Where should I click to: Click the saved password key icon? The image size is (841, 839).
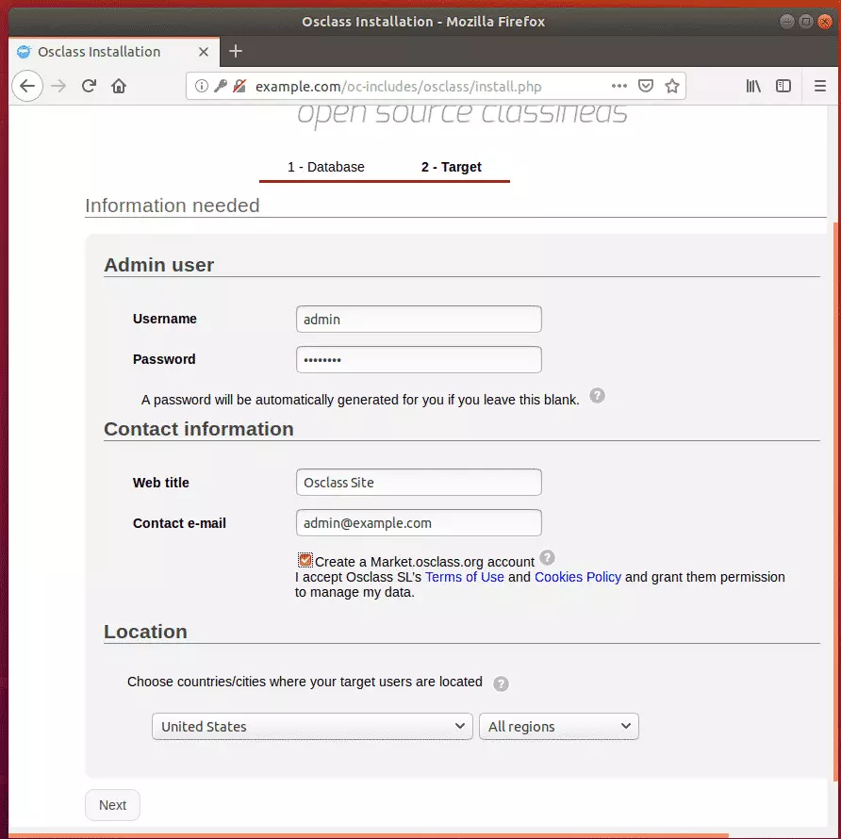(x=221, y=86)
